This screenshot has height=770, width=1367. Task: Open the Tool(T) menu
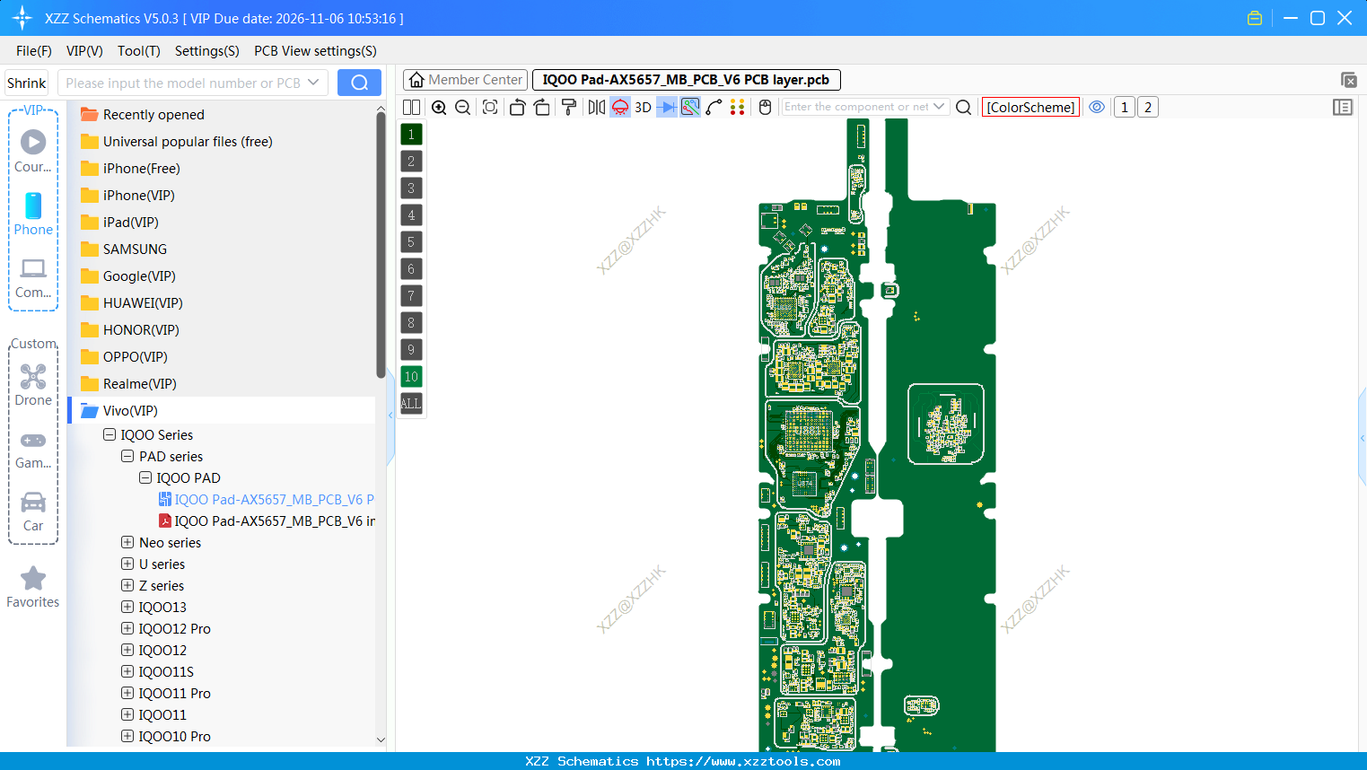pyautogui.click(x=138, y=51)
